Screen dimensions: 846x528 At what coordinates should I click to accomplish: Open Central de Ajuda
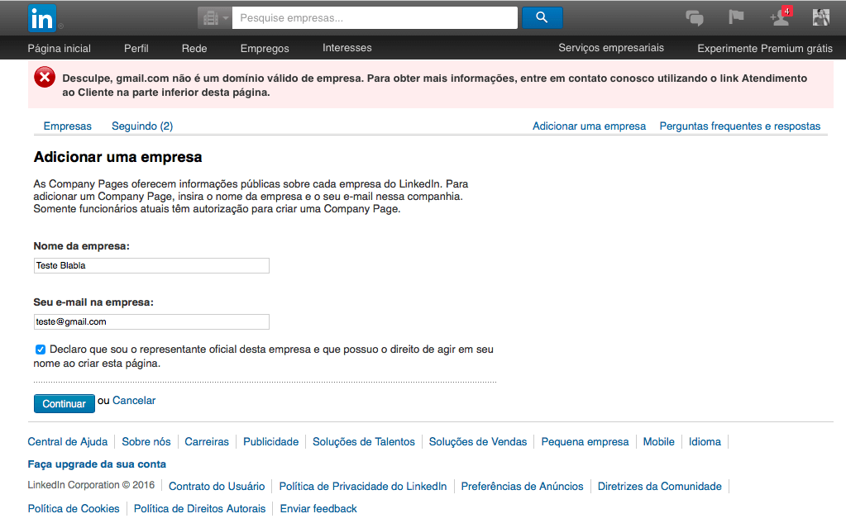pos(68,442)
